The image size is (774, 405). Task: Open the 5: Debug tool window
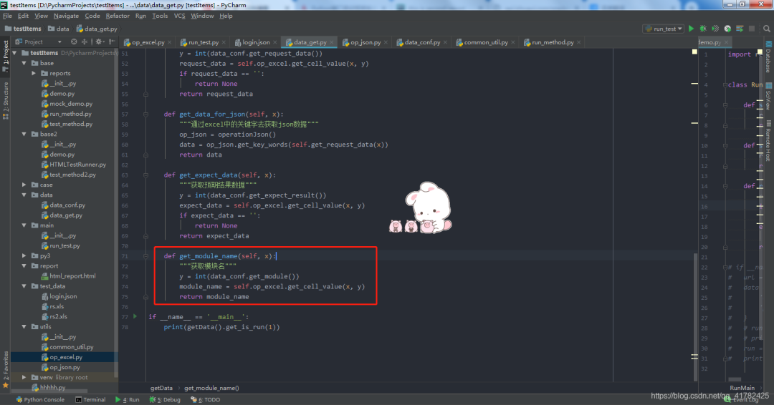(x=165, y=399)
